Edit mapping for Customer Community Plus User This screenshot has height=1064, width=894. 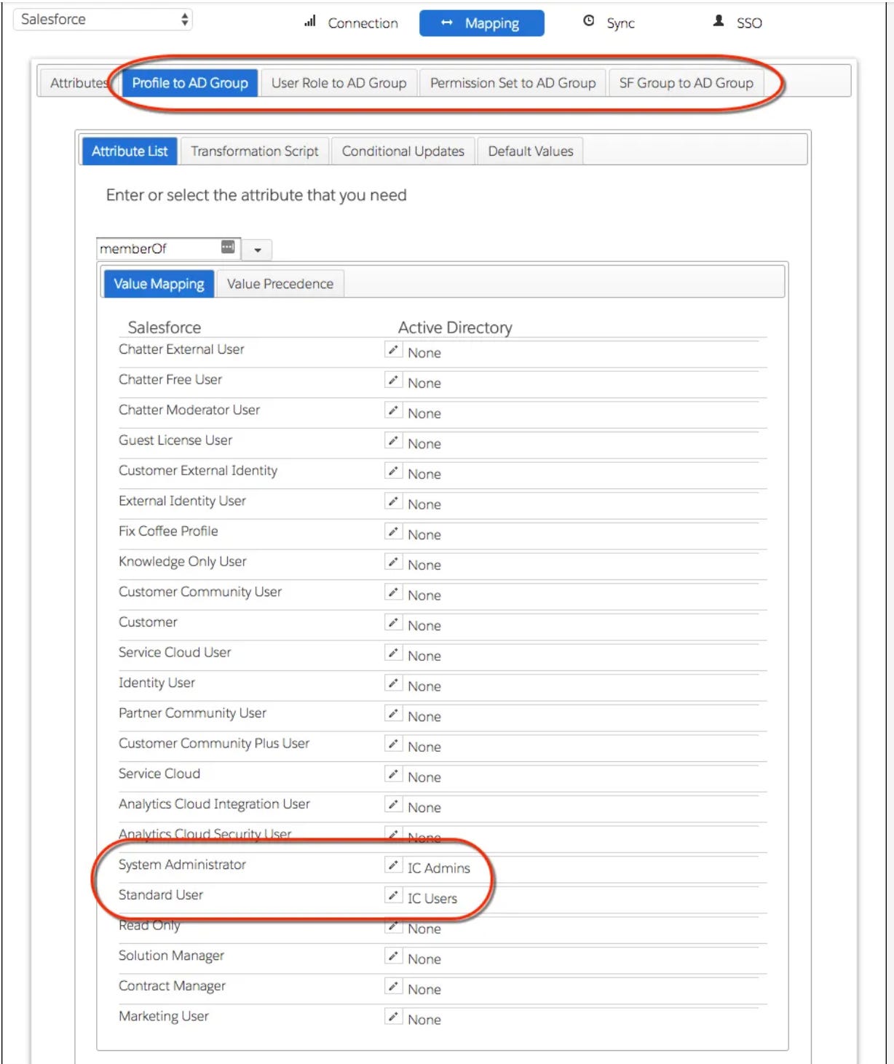393,745
